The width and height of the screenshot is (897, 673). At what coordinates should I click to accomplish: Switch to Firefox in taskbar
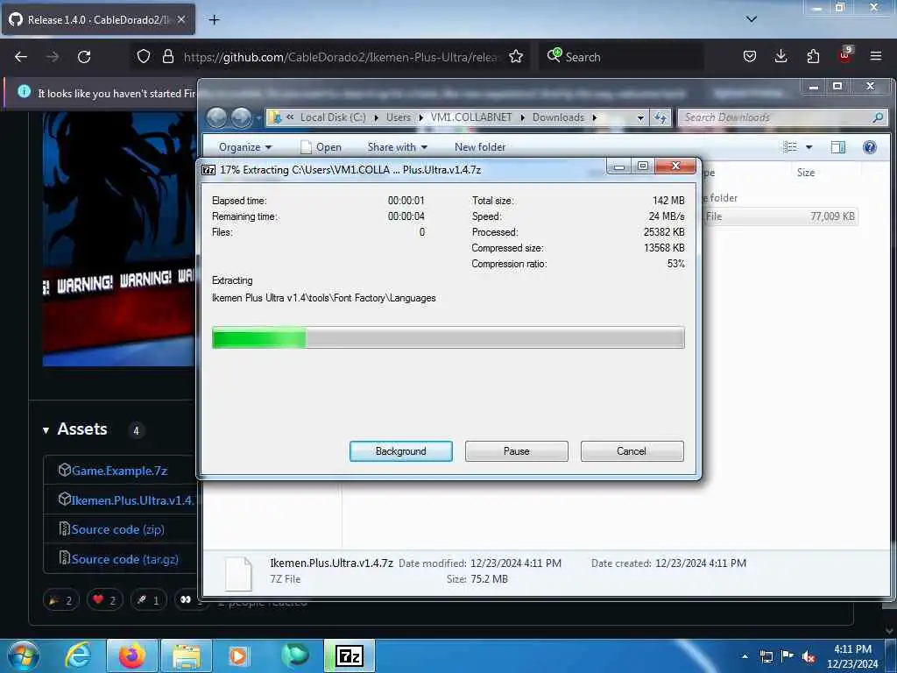click(131, 655)
